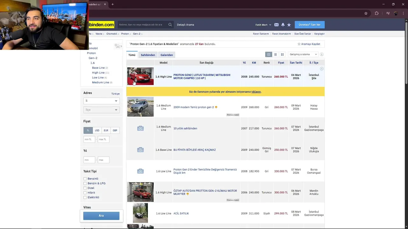Click the tıklayın link in yellow banner
Screen dimensions: 408x229
(x=256, y=92)
